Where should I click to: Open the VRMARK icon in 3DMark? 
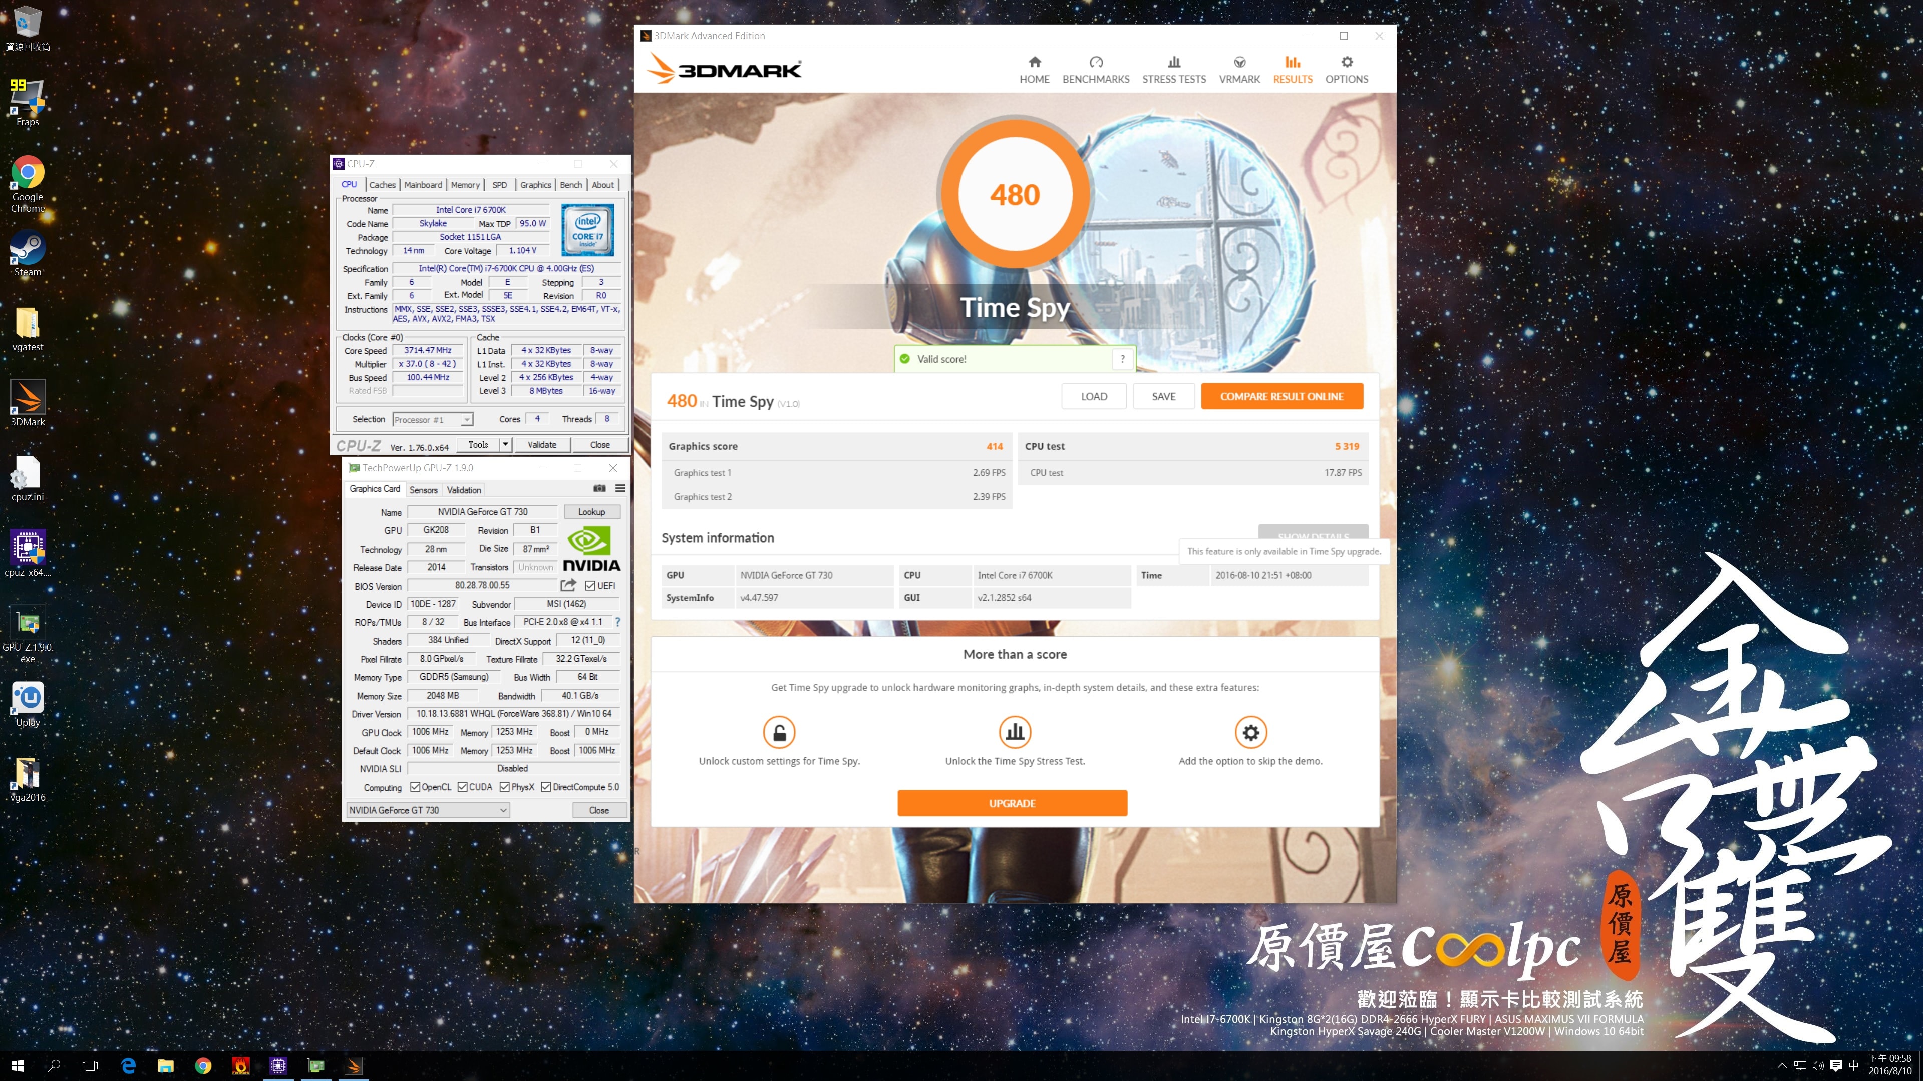1239,63
